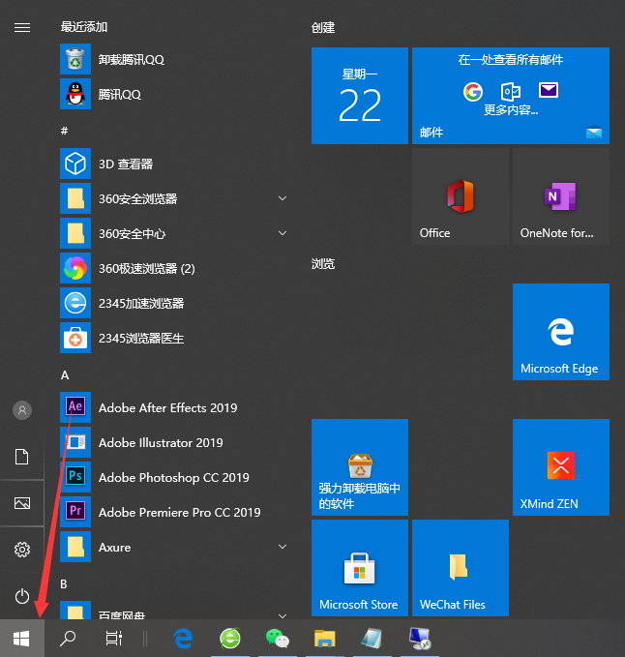Click the Windows Start button

click(21, 638)
